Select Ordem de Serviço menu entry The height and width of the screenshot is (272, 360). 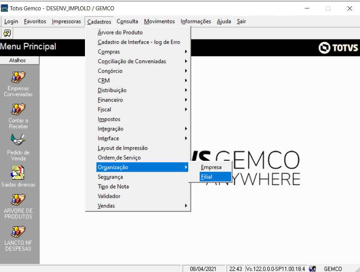point(142,158)
